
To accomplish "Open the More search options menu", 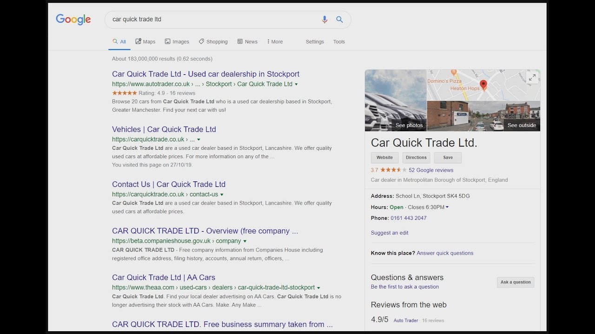I will [275, 41].
